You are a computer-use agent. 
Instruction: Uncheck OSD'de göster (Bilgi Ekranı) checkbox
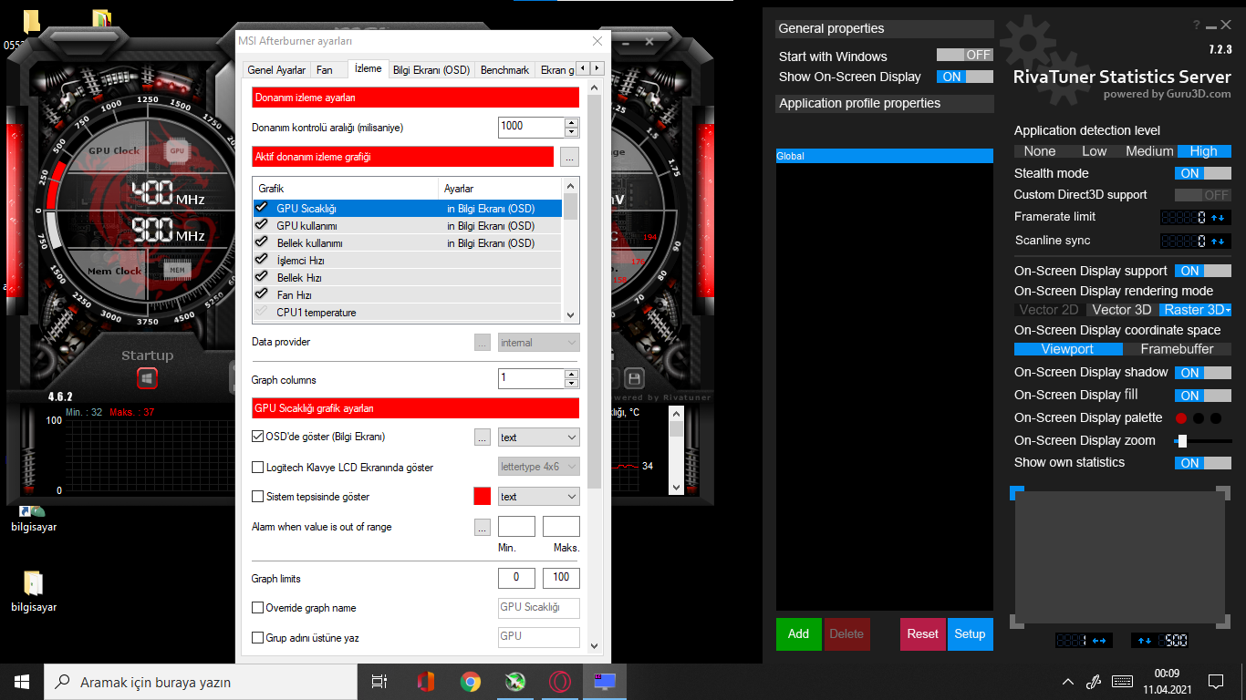pos(257,437)
